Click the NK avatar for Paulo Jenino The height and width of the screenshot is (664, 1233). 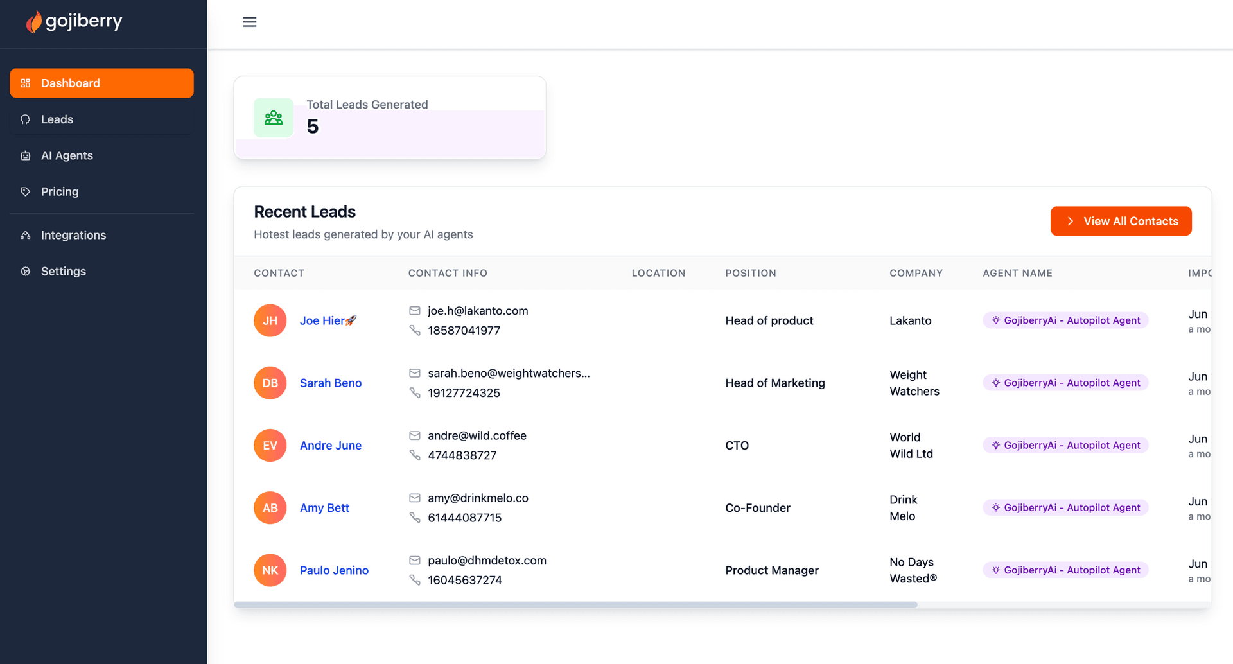(270, 570)
